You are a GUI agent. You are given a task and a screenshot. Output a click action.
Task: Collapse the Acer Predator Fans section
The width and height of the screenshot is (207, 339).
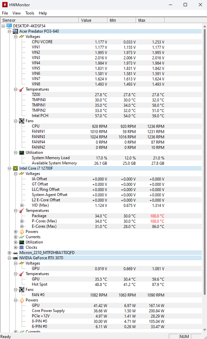(x=15, y=121)
